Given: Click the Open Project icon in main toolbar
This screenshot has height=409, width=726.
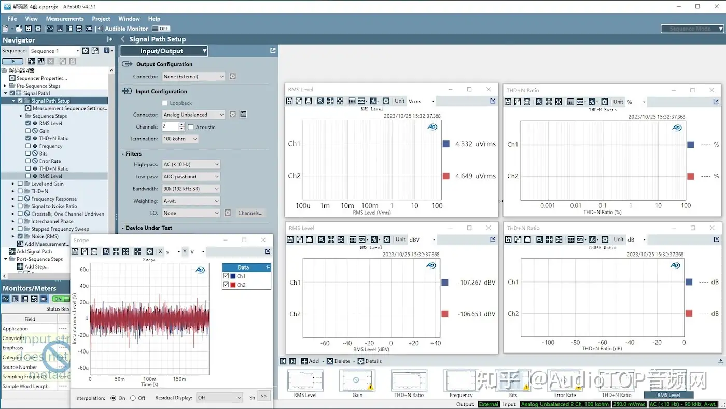Looking at the screenshot, I should click(19, 29).
